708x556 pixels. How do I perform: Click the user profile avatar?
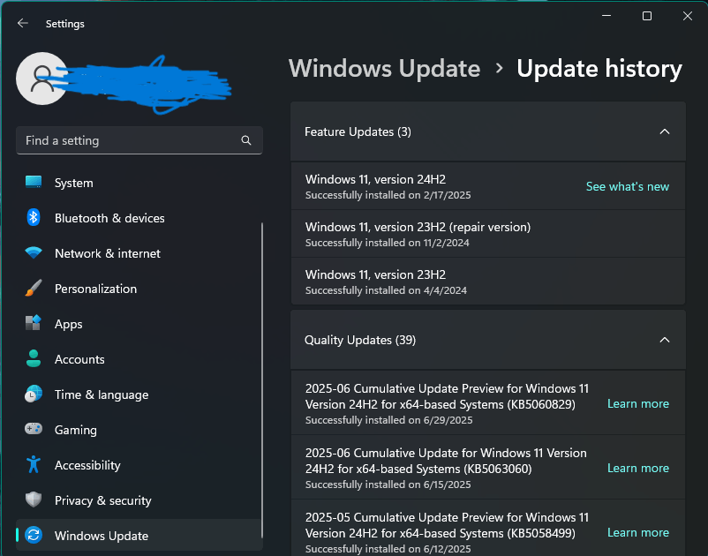pos(42,79)
